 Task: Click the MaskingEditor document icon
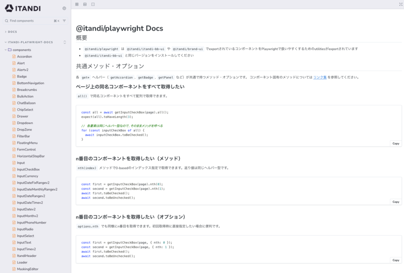(x=14, y=269)
